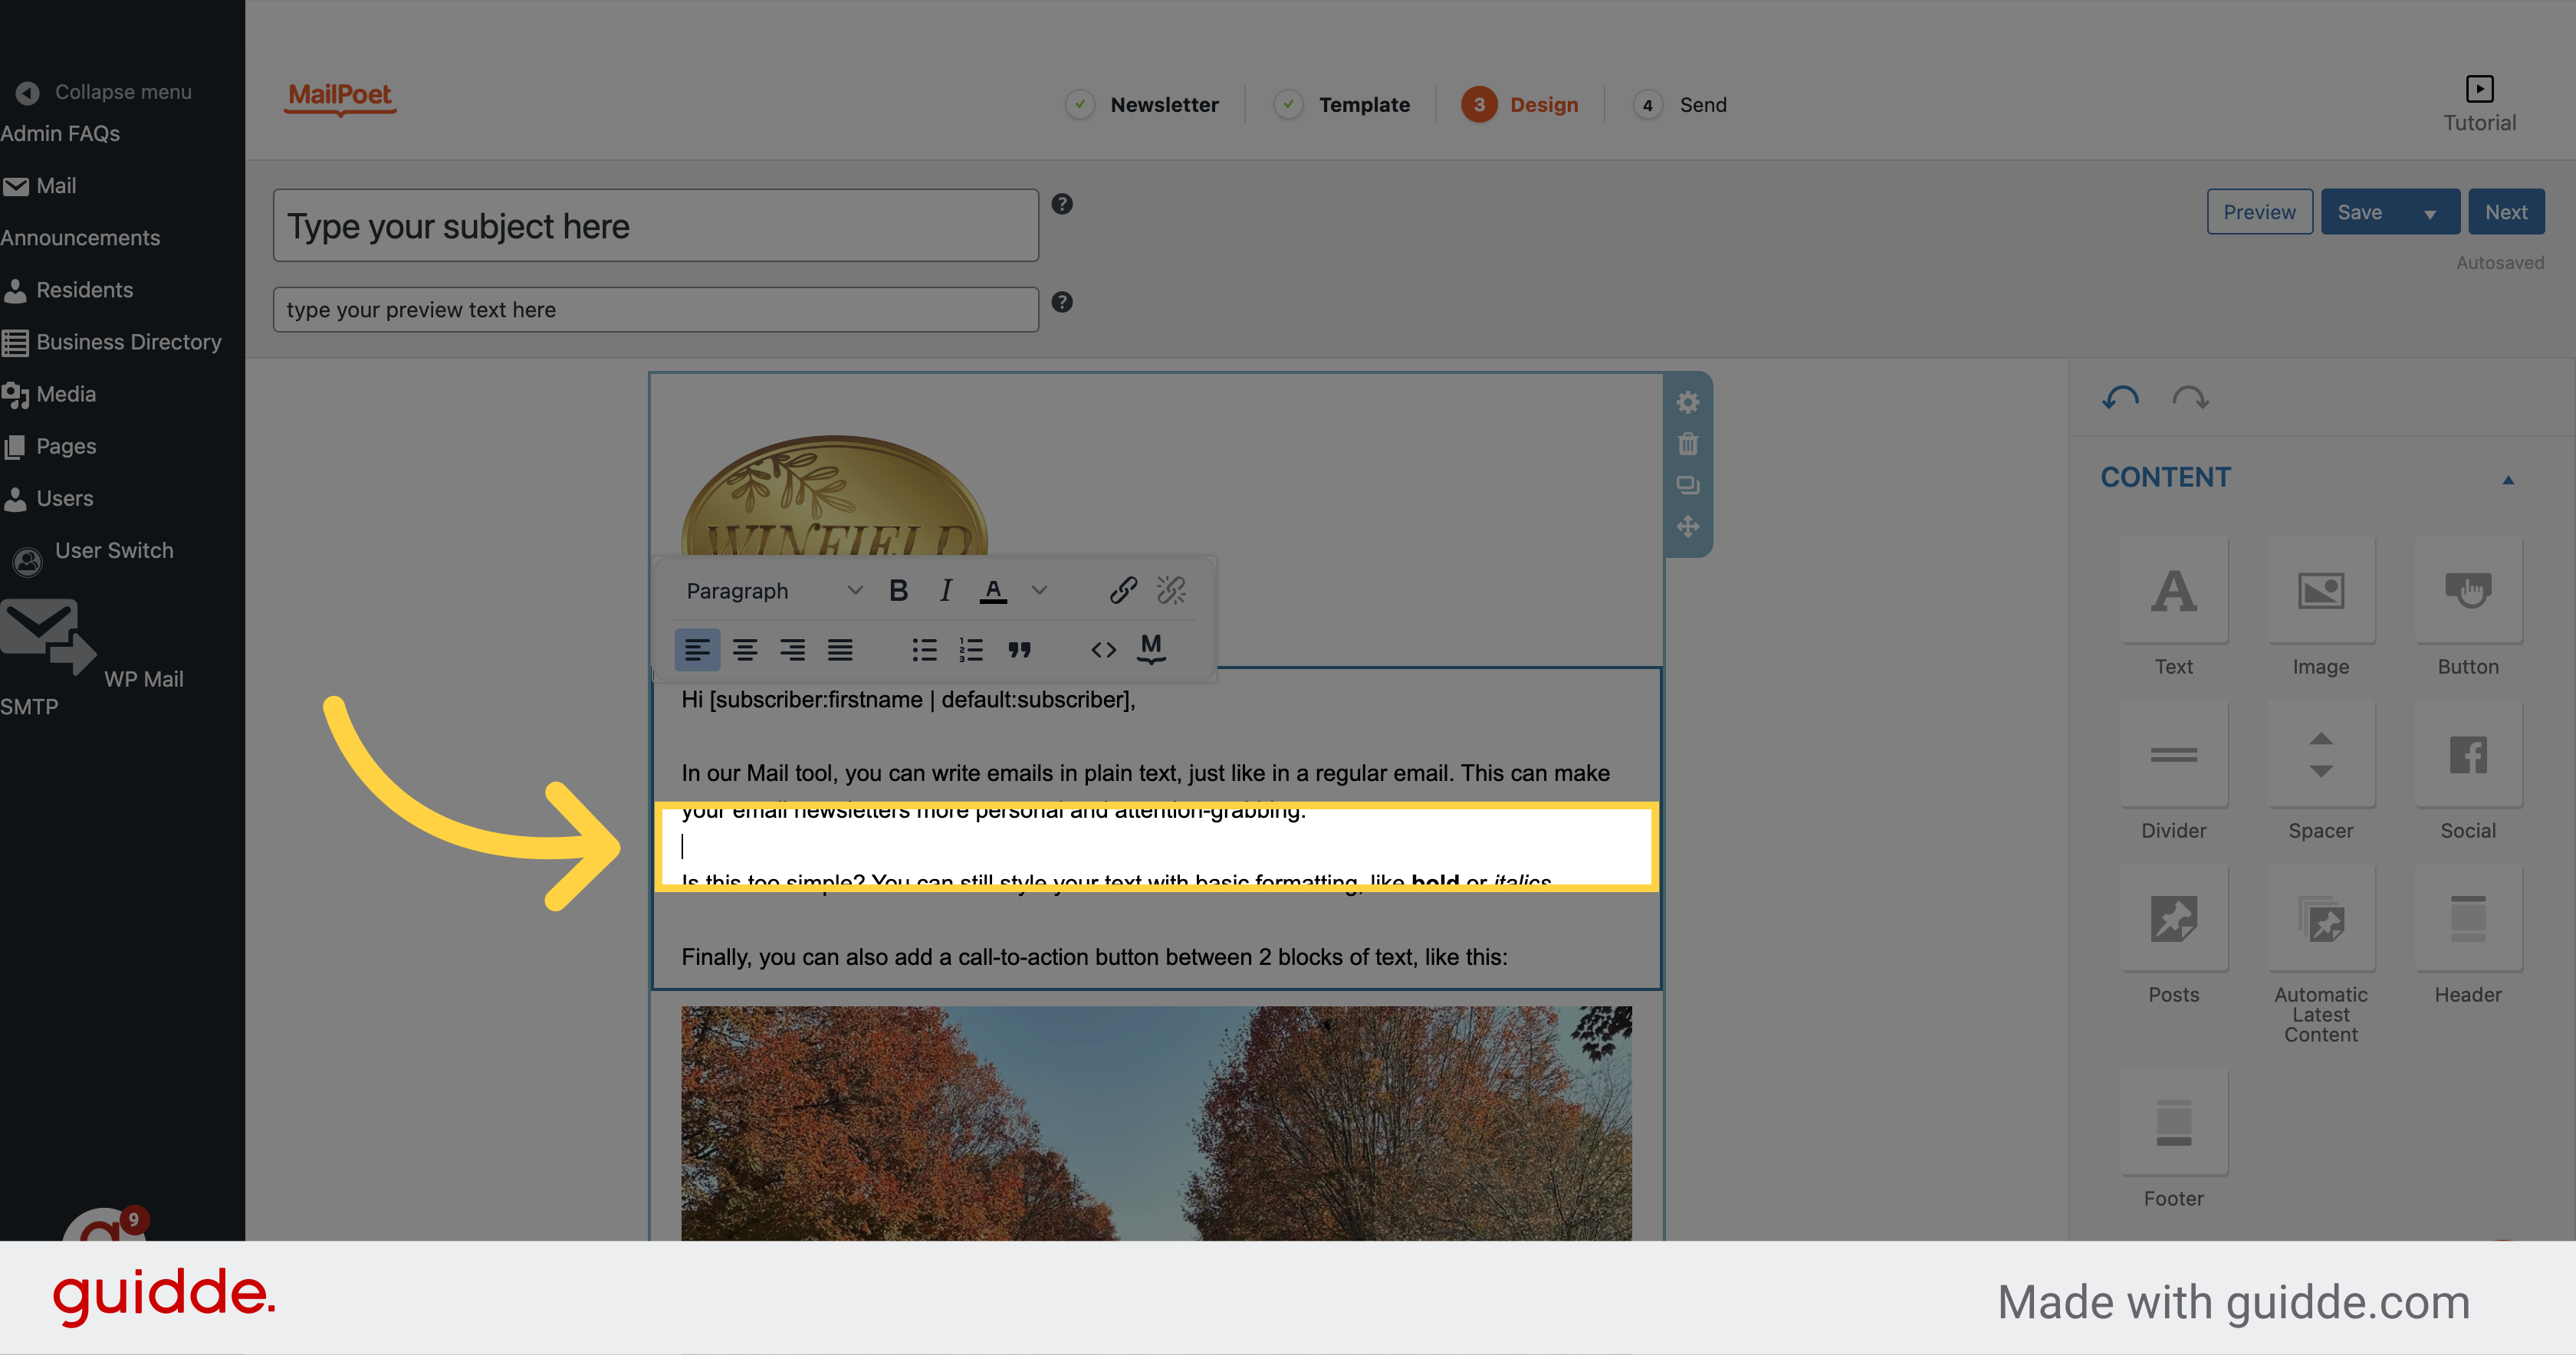2576x1355 pixels.
Task: Click the text color A swatch
Action: pyautogui.click(x=993, y=591)
